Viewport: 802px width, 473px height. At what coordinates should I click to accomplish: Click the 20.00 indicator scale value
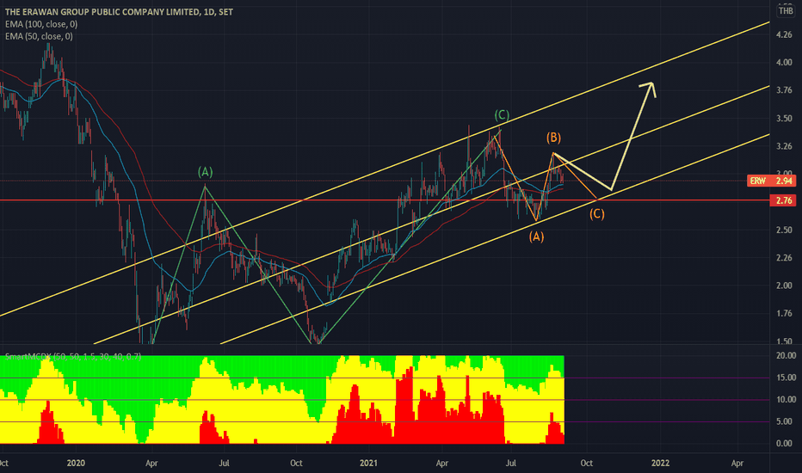coord(786,355)
